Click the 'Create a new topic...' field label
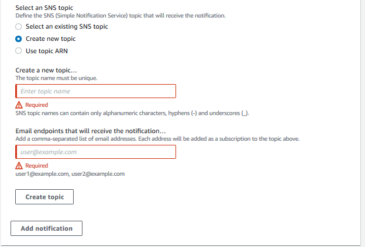 [x=46, y=70]
